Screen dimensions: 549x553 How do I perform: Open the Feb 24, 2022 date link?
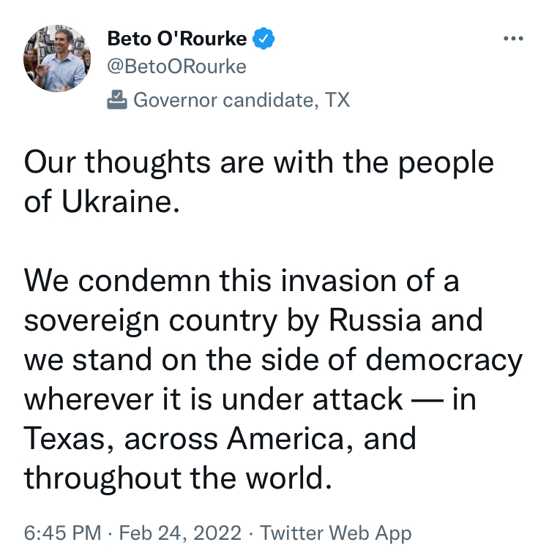tap(180, 533)
